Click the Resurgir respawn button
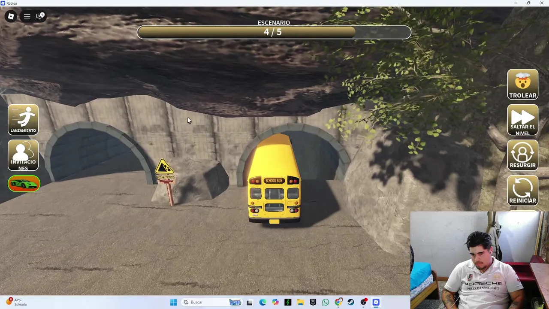549x309 pixels. coord(522,155)
